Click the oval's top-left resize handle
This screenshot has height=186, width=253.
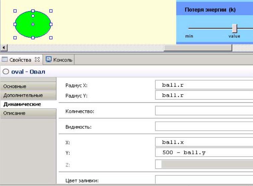(15, 11)
